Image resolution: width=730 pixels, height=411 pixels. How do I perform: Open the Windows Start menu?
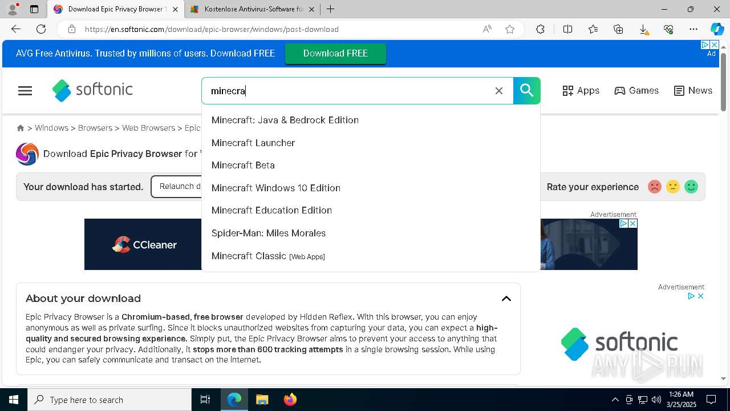(14, 400)
